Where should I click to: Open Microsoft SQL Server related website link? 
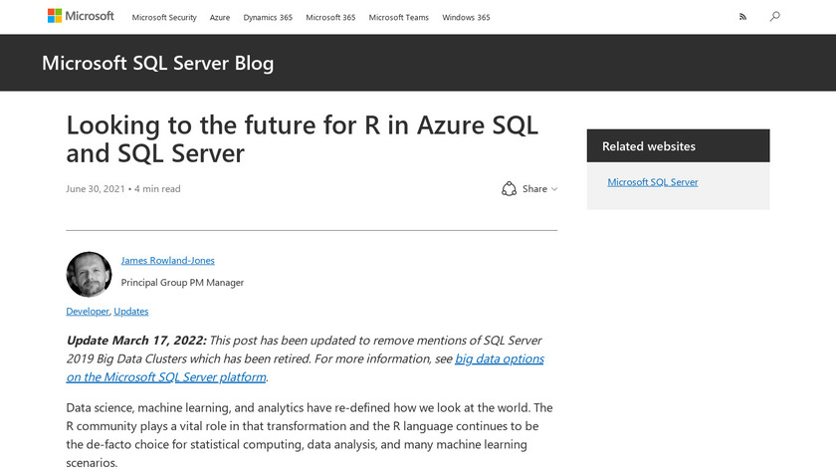652,182
